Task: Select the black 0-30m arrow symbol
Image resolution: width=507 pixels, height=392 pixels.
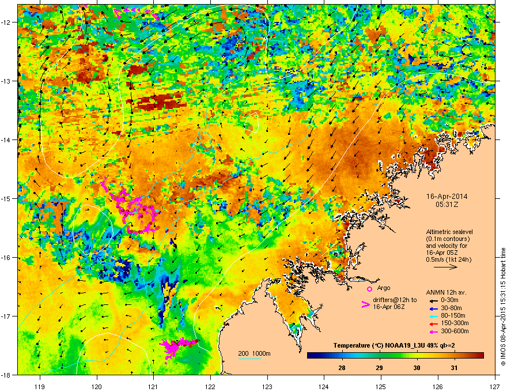Action: click(433, 301)
